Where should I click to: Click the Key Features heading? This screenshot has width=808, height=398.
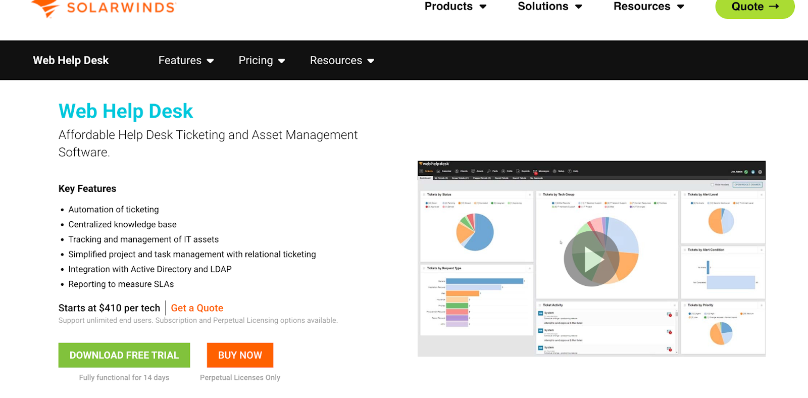pos(87,189)
